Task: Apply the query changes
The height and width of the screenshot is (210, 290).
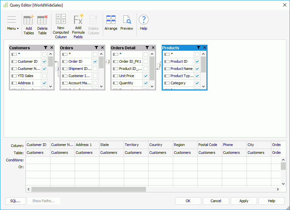Action: 244,201
